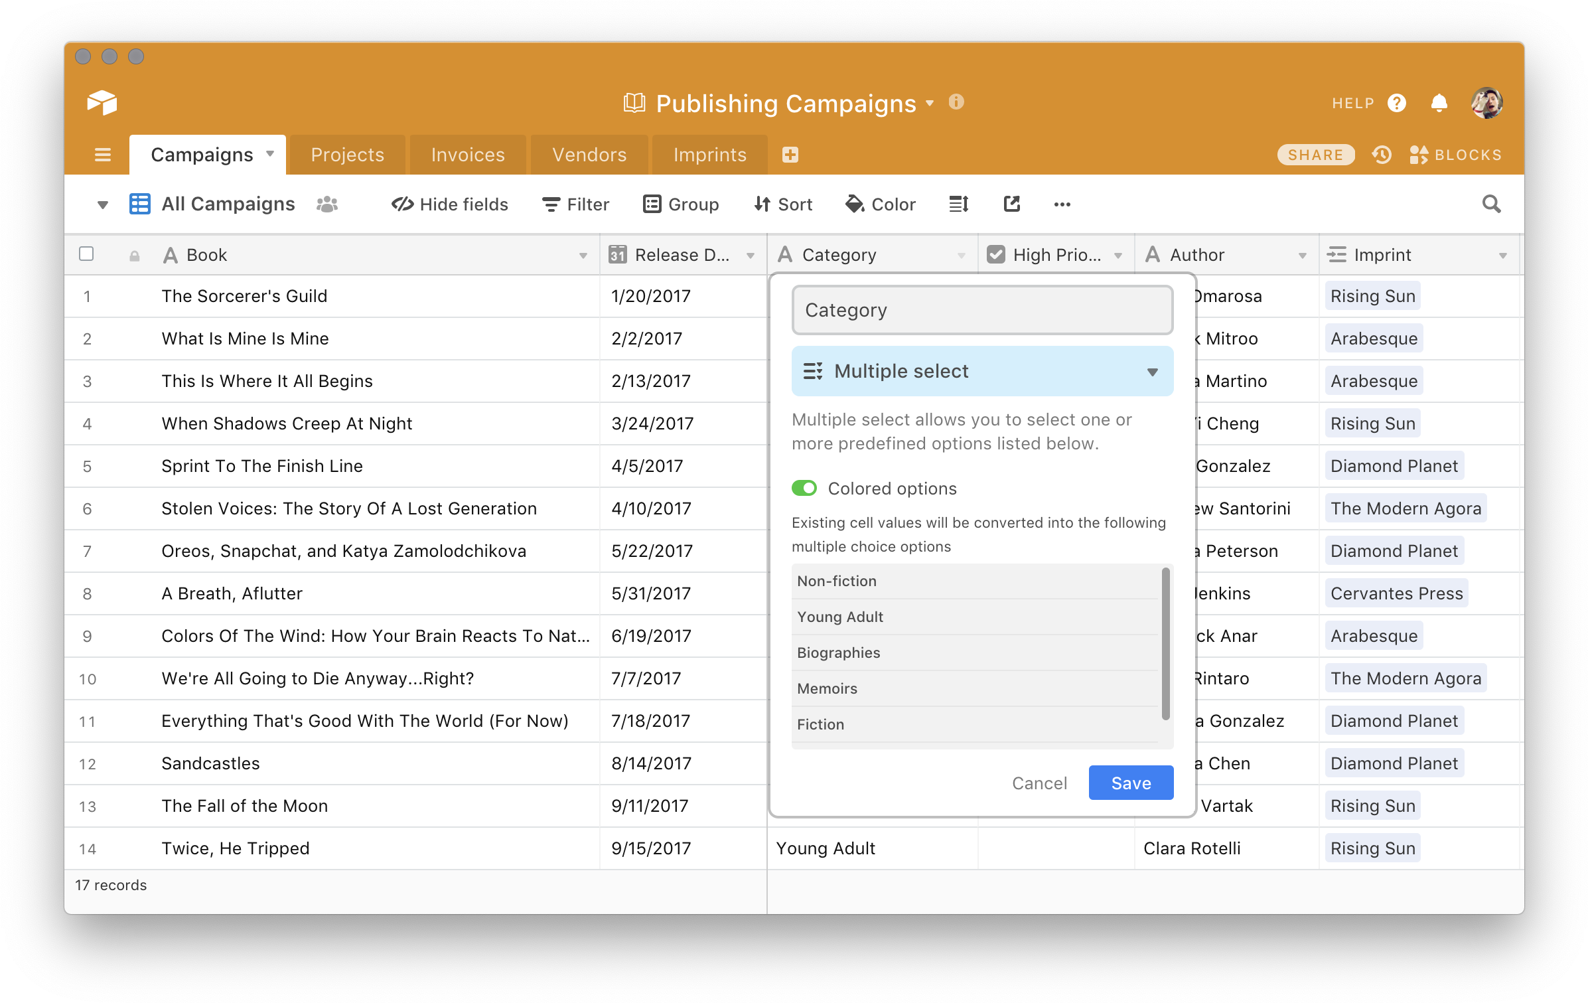
Task: Click the Category field name input
Action: click(982, 310)
